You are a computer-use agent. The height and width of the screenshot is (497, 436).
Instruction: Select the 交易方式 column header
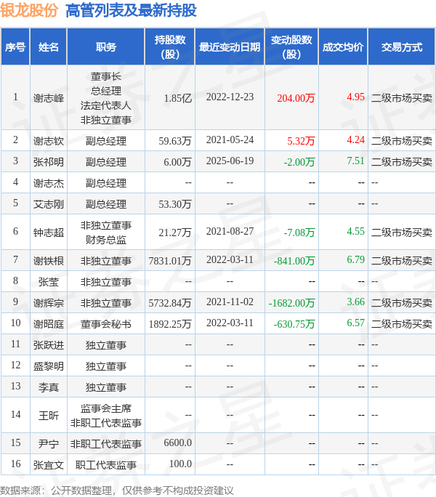point(402,47)
